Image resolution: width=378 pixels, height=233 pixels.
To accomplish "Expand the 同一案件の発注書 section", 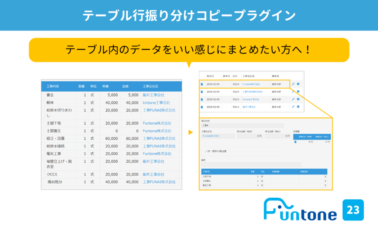I will coord(217,151).
